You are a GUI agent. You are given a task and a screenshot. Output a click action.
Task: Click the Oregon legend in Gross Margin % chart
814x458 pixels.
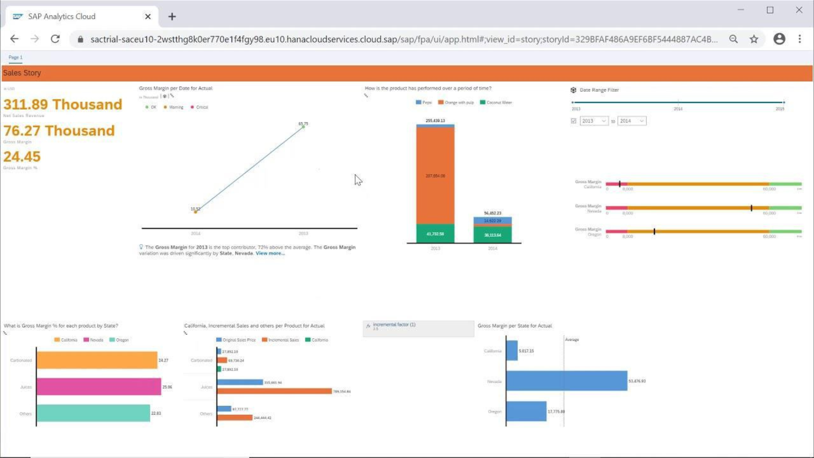(x=119, y=340)
